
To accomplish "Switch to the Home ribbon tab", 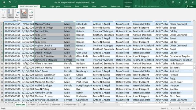I will pos(13,6).
